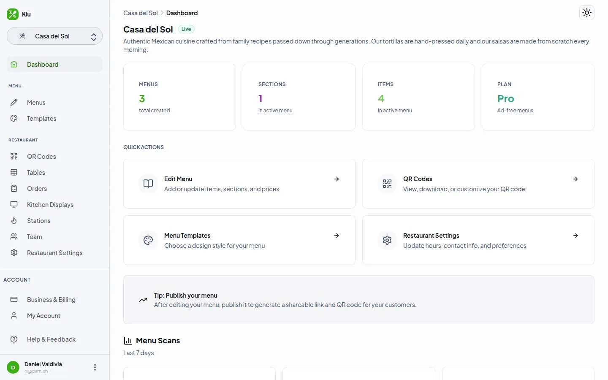Open the Casa del Sol restaurant switcher

tap(54, 36)
